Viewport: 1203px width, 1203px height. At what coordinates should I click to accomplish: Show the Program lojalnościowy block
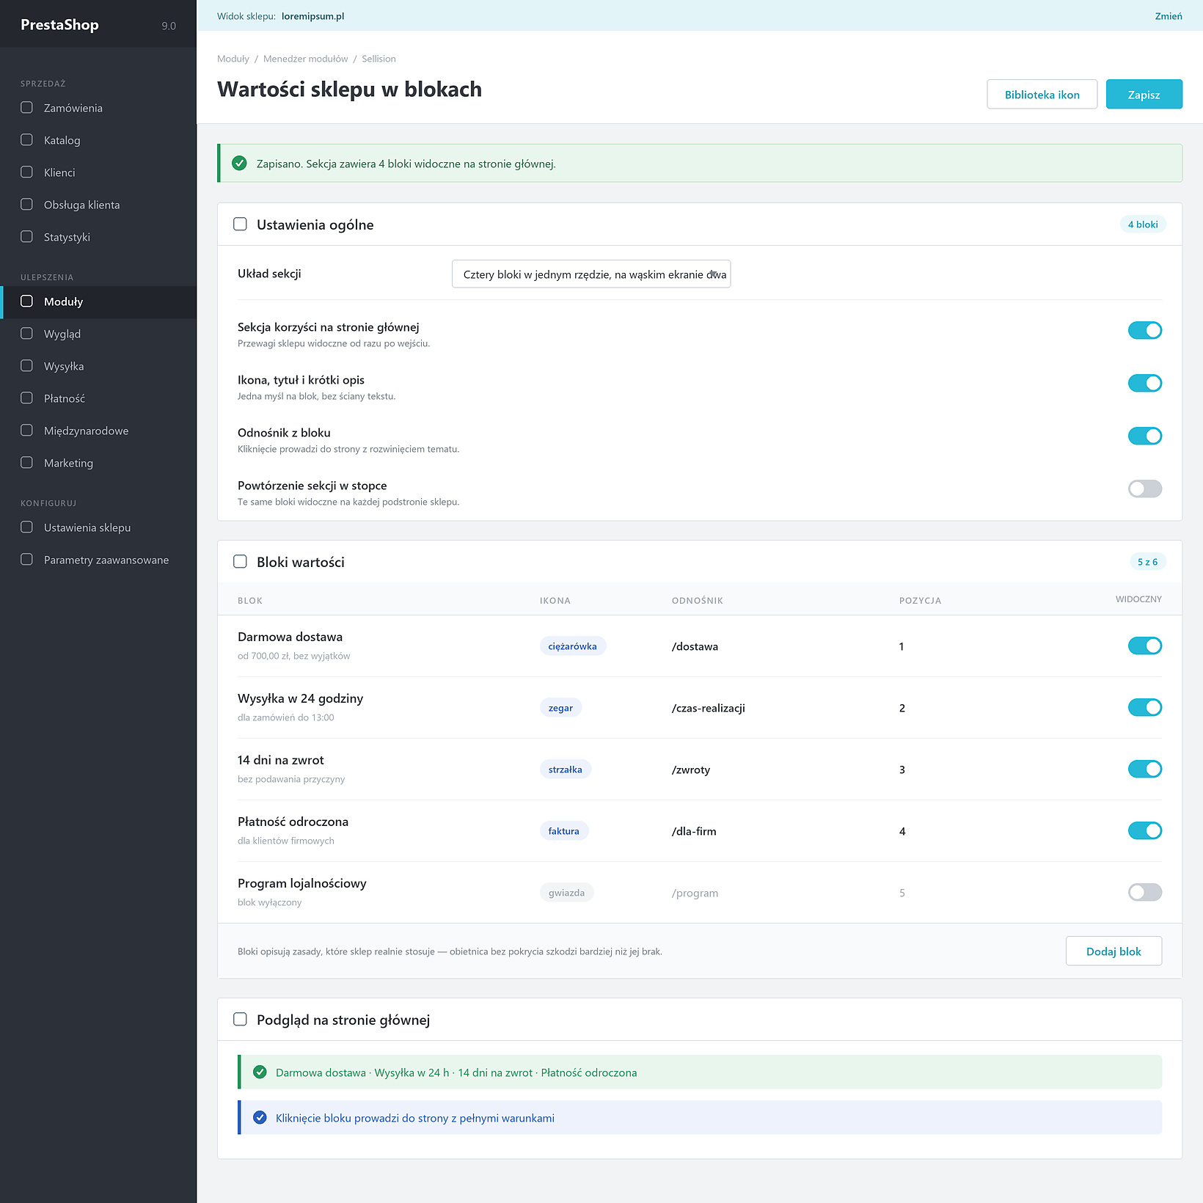click(1144, 893)
